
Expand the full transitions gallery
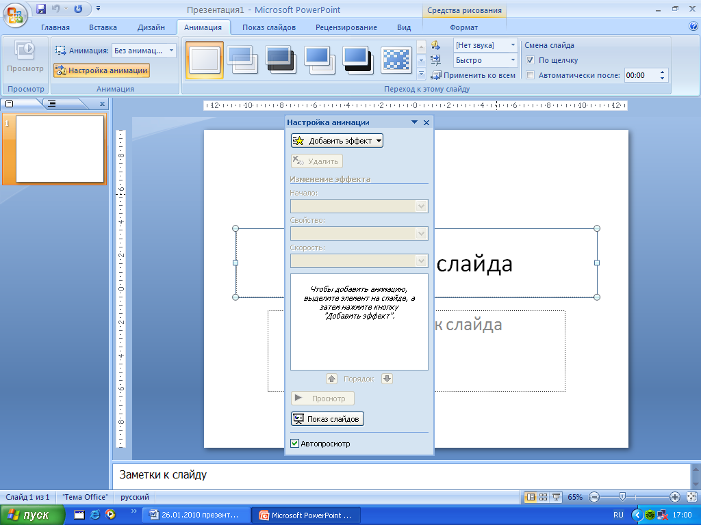coord(421,74)
